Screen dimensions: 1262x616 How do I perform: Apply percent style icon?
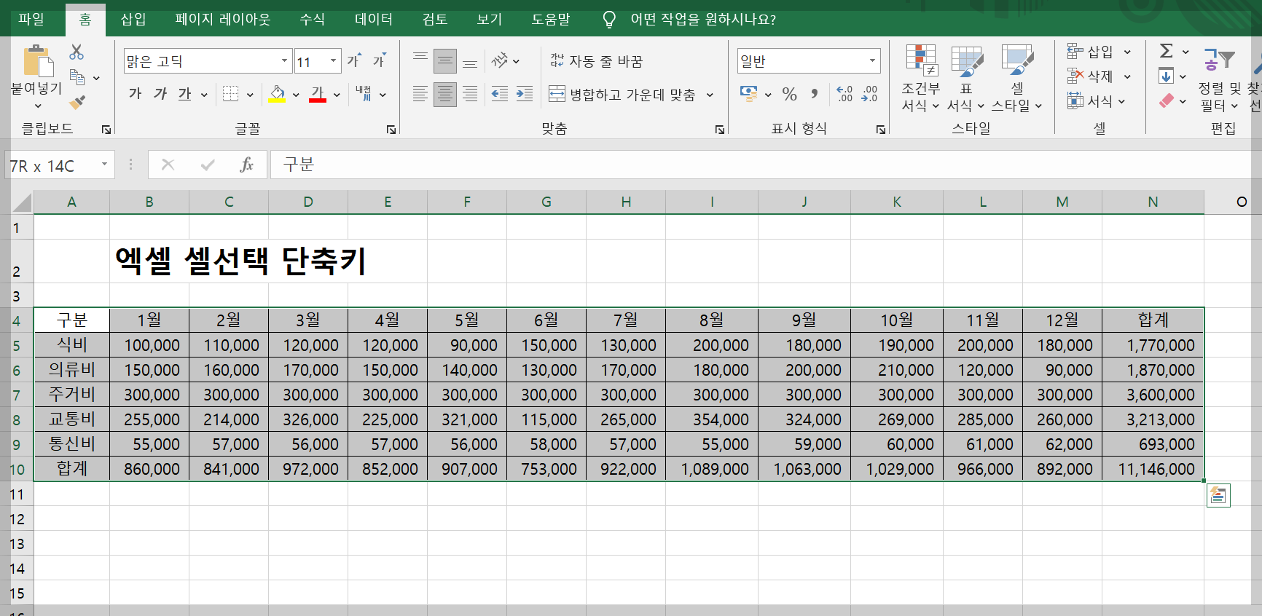790,94
